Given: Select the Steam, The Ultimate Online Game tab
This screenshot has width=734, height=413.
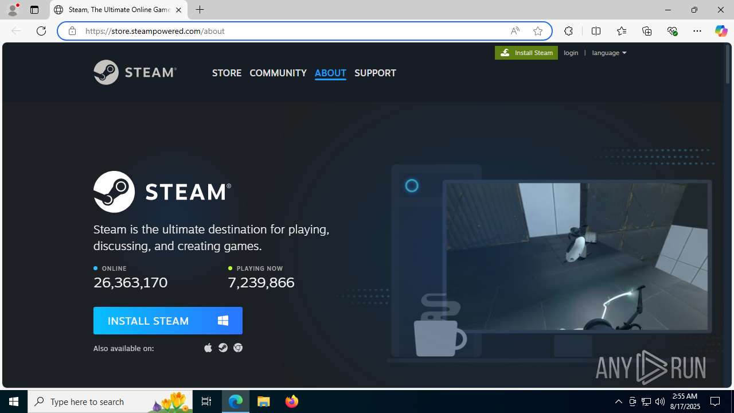Looking at the screenshot, I should tap(119, 10).
